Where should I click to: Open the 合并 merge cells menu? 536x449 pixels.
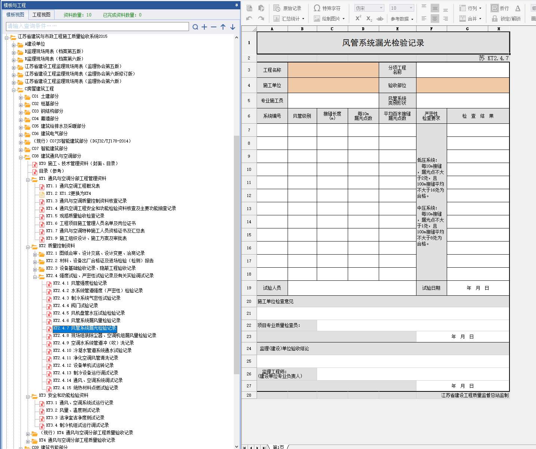coord(470,18)
